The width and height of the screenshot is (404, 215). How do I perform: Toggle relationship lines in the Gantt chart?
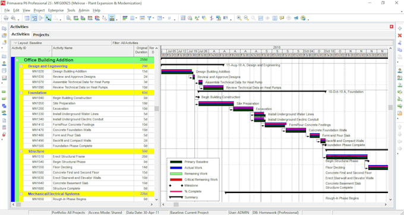(48, 18)
